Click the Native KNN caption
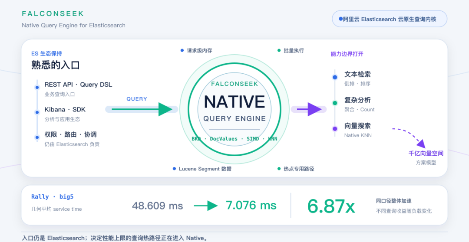This screenshot has height=242, width=469. coord(358,135)
